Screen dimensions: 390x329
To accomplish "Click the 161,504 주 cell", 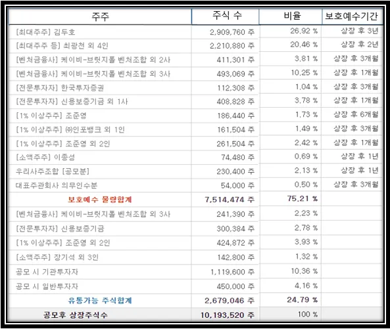I will (x=235, y=129).
